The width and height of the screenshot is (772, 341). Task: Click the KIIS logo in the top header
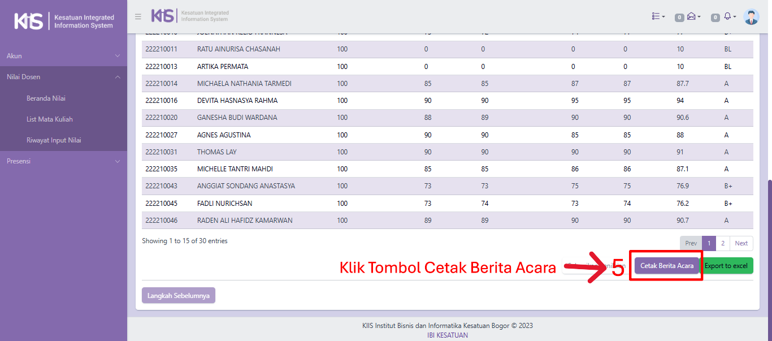(190, 16)
